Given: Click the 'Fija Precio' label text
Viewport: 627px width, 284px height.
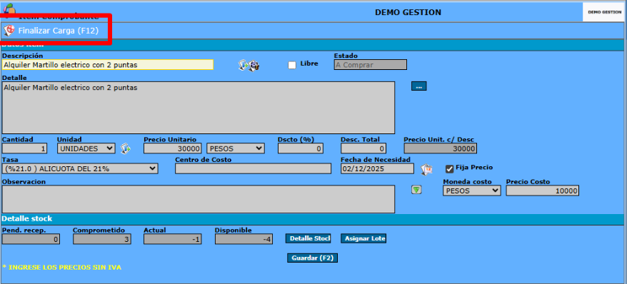Looking at the screenshot, I should (474, 167).
